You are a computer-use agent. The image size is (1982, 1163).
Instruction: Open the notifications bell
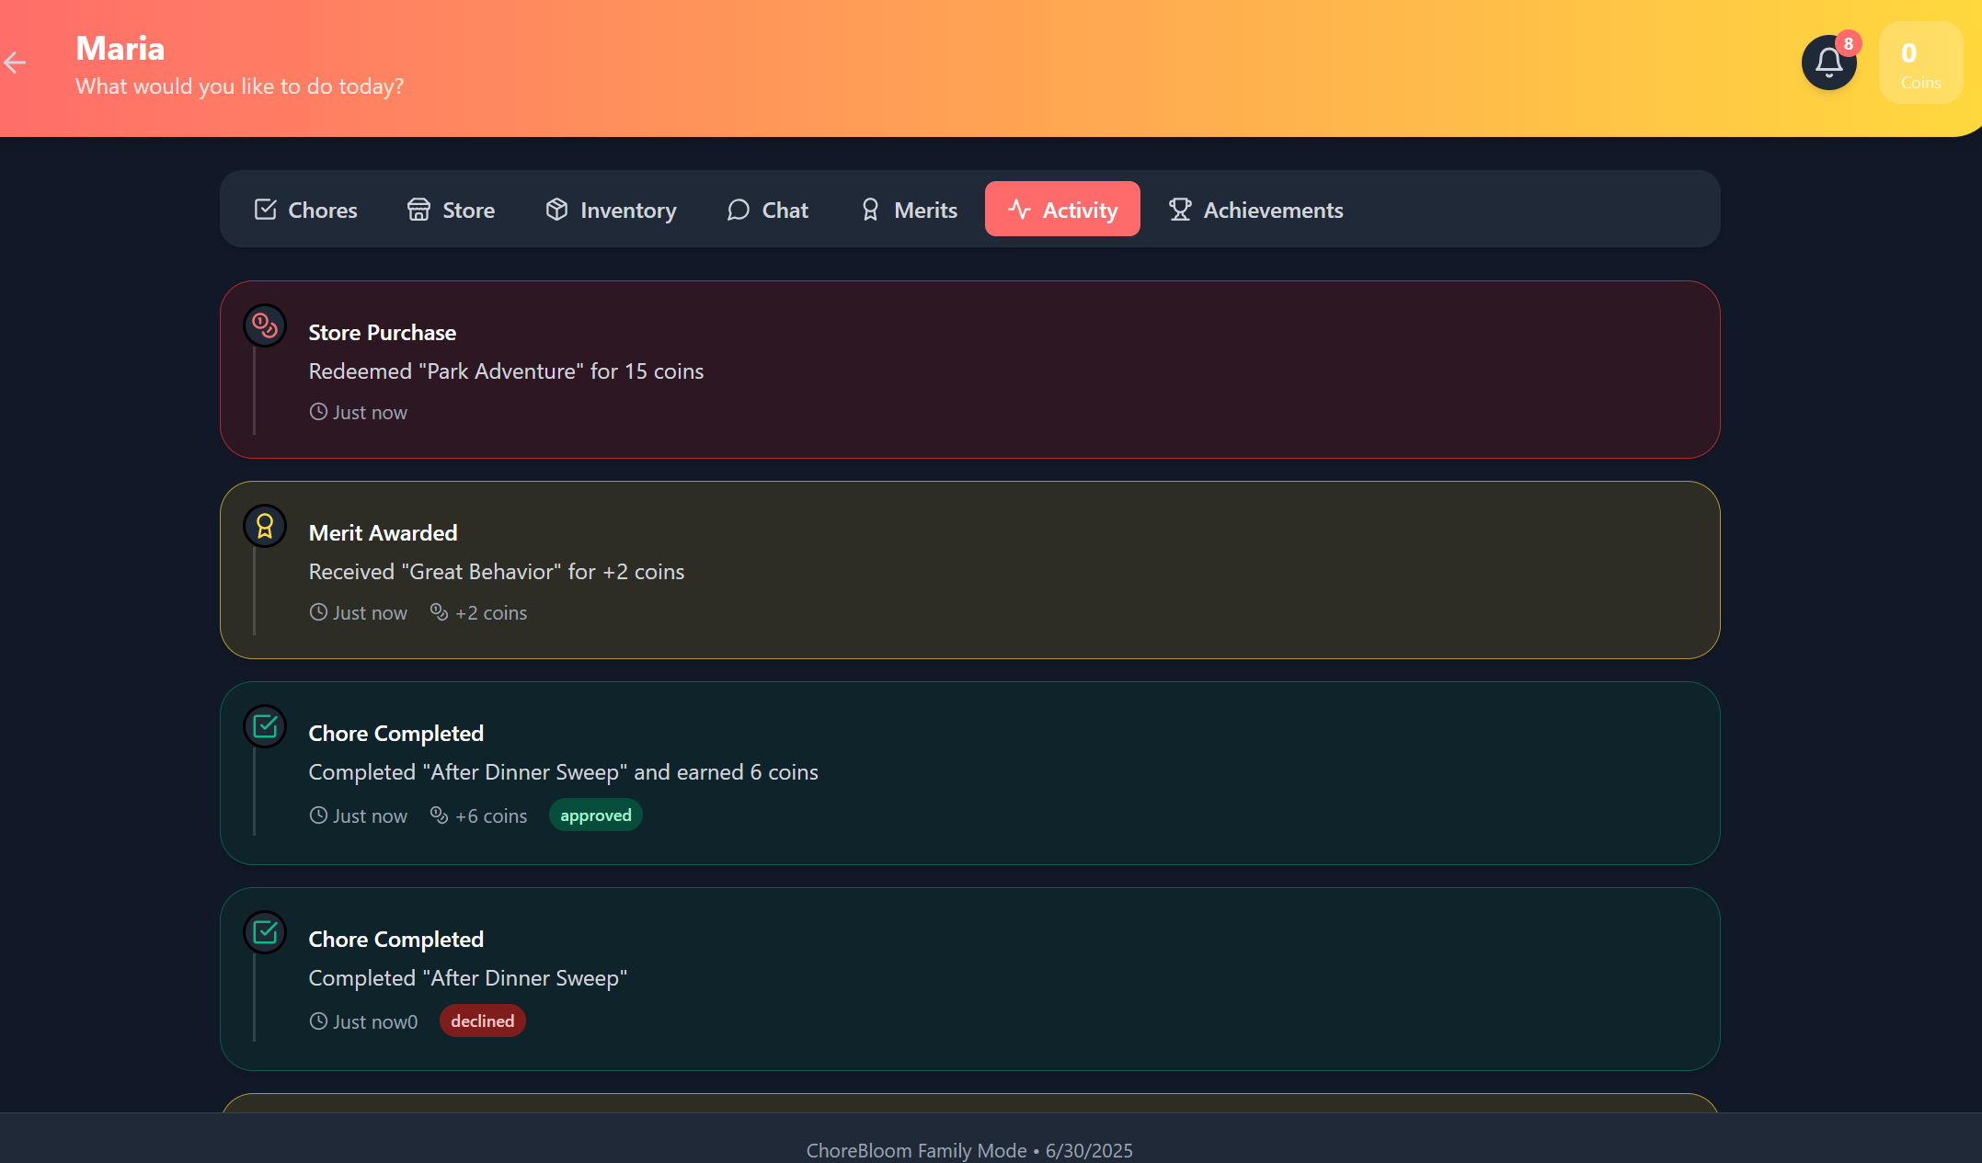tap(1827, 63)
